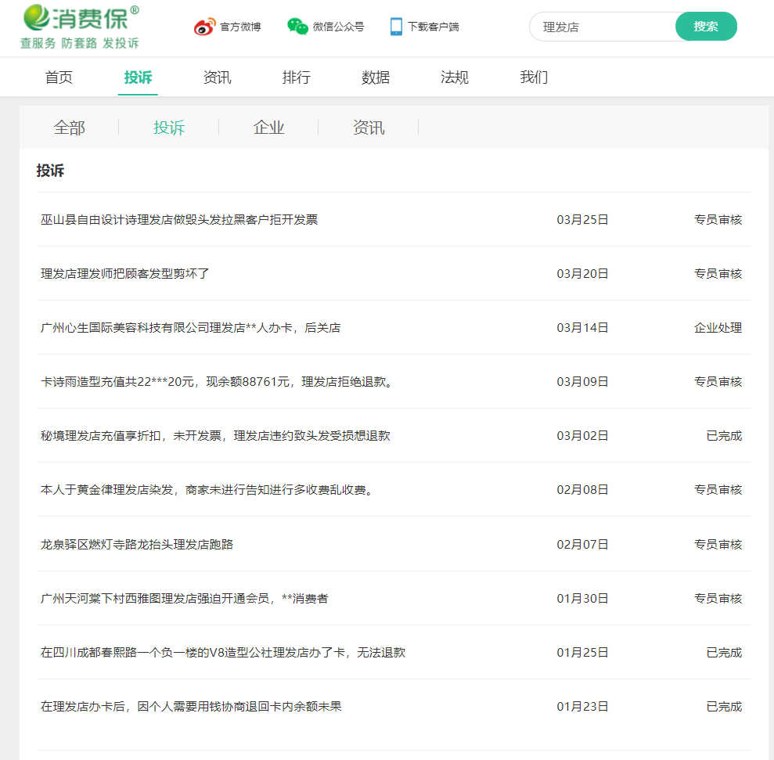
Task: Switch to the 企业 results tab
Action: click(x=268, y=128)
